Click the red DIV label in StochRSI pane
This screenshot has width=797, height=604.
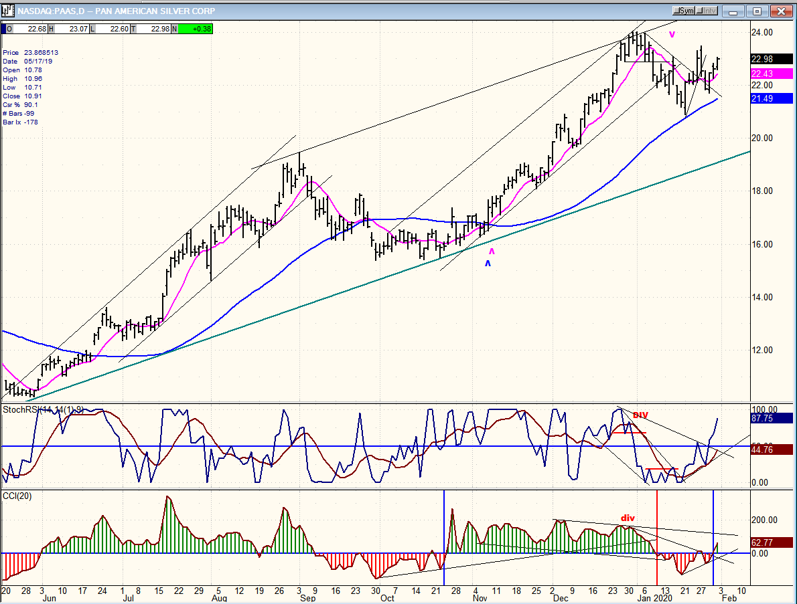click(x=640, y=415)
